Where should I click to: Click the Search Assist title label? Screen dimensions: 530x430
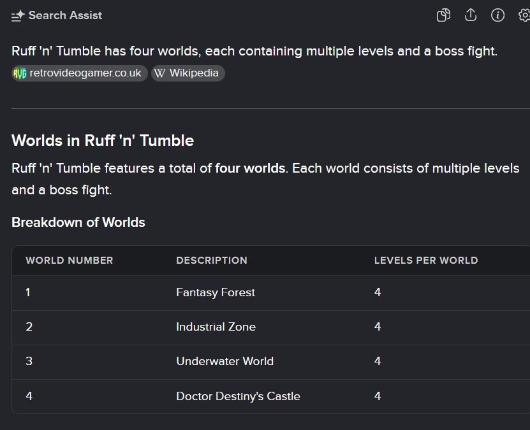(65, 15)
